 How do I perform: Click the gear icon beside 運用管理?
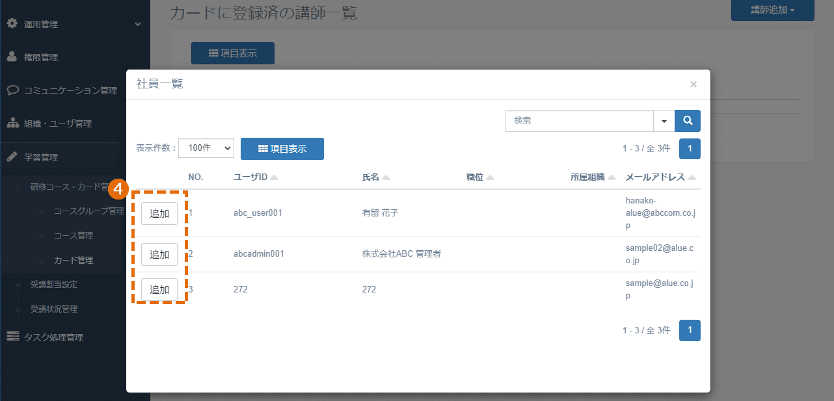coord(12,24)
